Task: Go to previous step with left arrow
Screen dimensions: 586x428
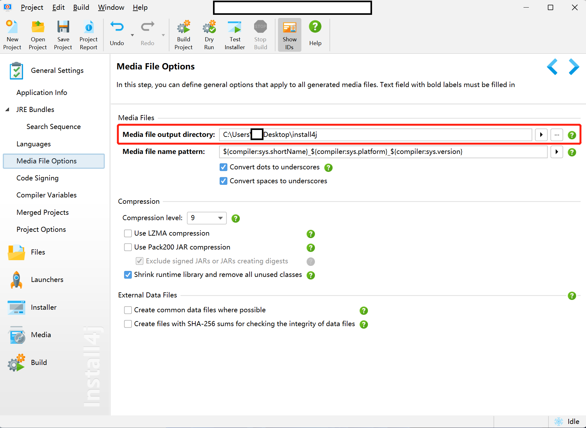Action: click(x=552, y=67)
